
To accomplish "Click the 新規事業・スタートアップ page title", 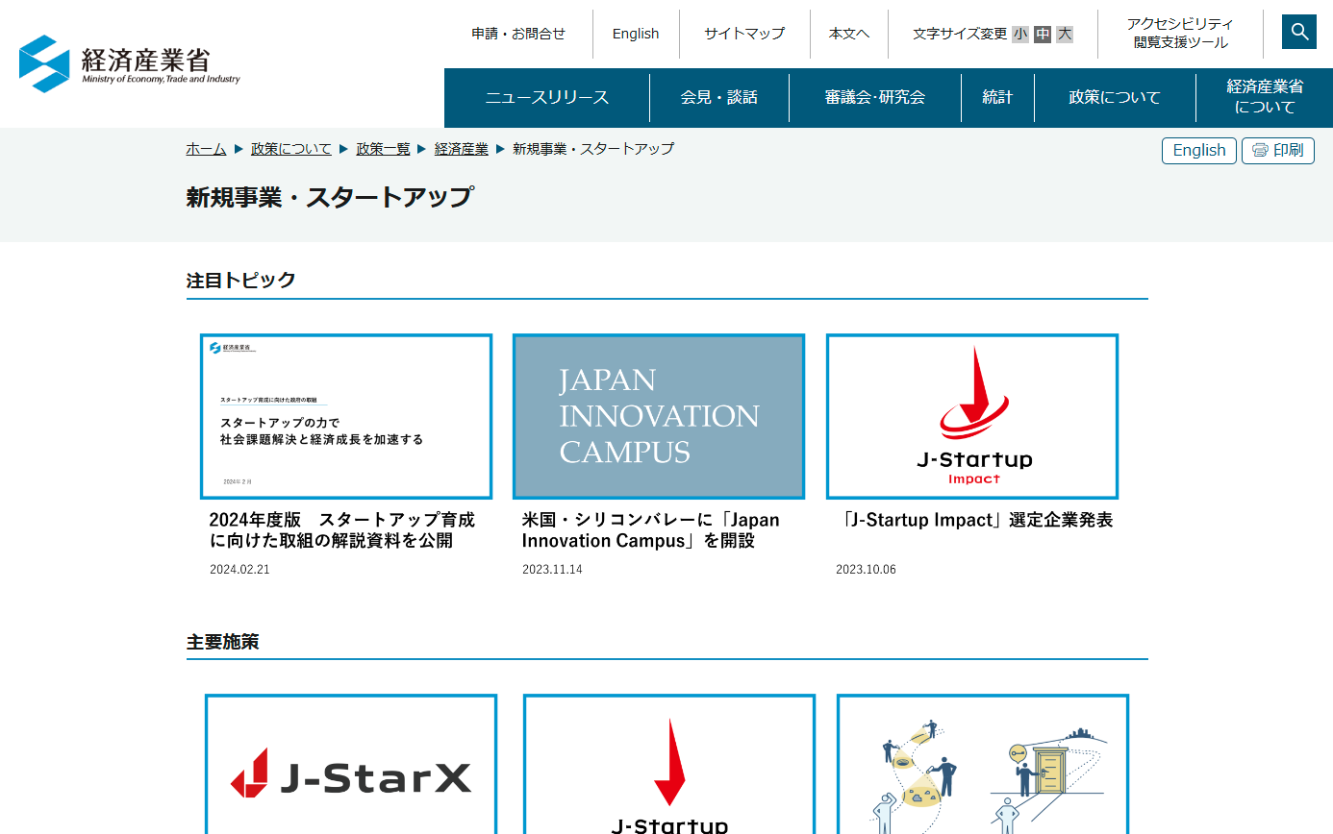I will point(330,197).
